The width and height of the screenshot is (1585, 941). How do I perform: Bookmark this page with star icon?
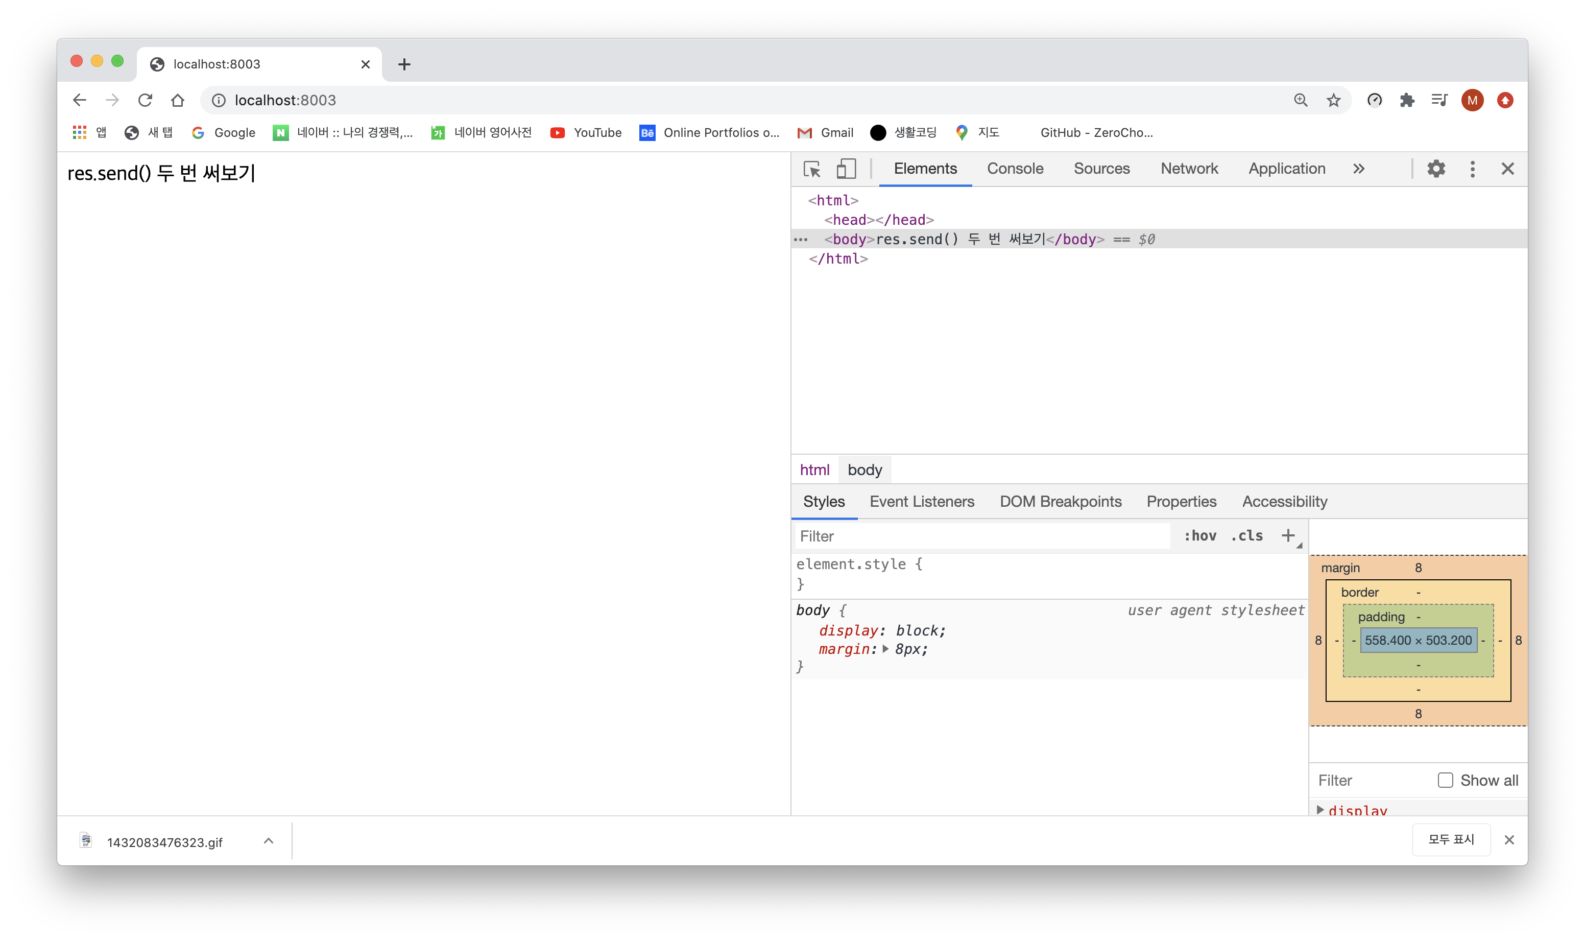[x=1333, y=100]
